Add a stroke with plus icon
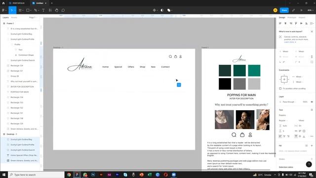Viewport: 316px width, 178px height. click(x=312, y=159)
